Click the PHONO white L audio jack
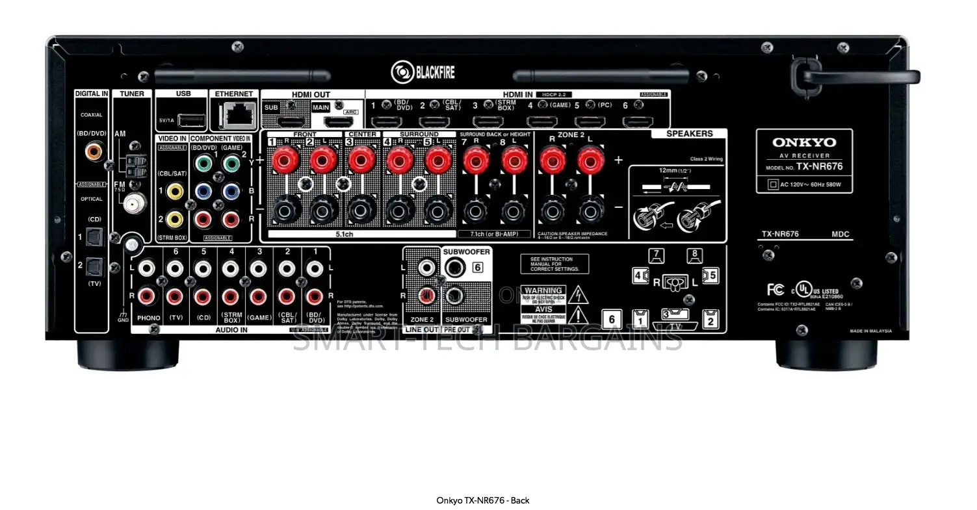Viewport: 977px width, 510px height. tap(148, 268)
